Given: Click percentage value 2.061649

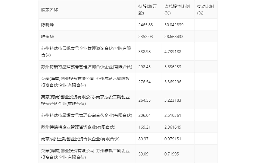Looking at the screenshot, I should pyautogui.click(x=173, y=127).
